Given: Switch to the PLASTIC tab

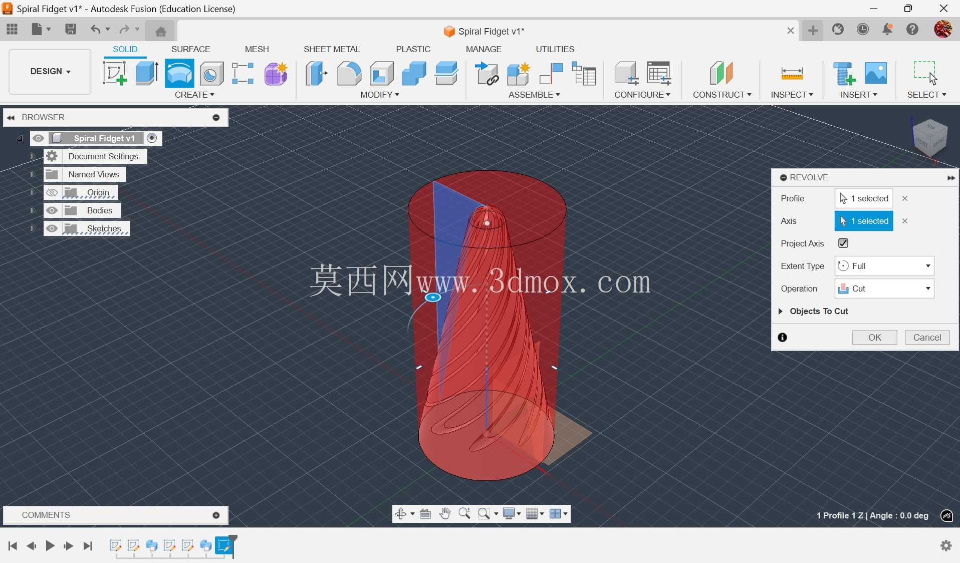Looking at the screenshot, I should click(413, 49).
